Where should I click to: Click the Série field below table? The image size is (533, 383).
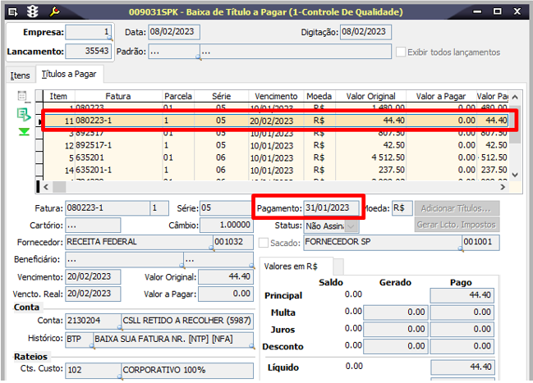click(x=225, y=207)
